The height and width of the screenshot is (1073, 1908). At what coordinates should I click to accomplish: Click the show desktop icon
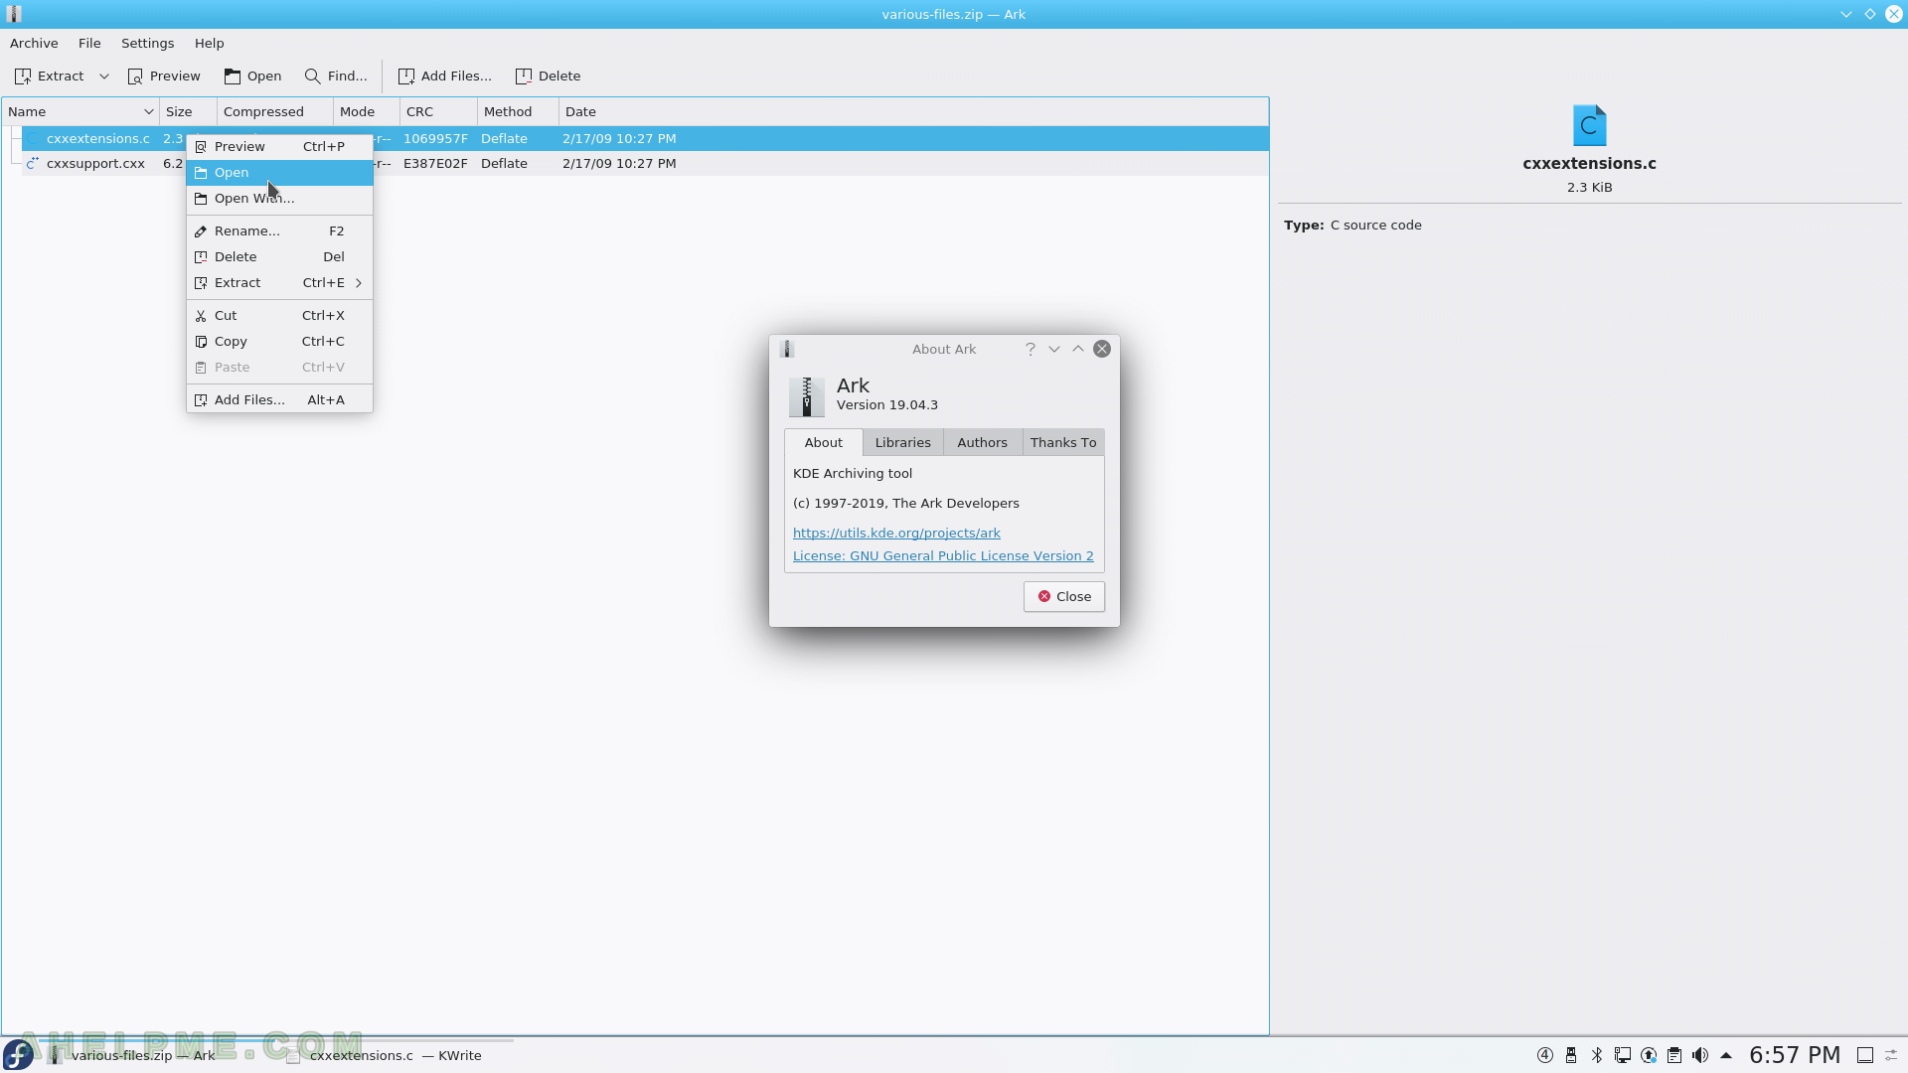[x=1865, y=1056]
